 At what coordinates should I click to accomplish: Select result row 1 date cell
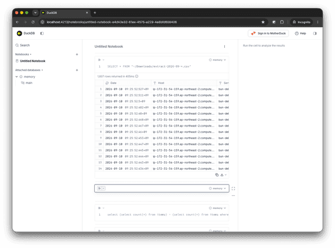point(127,89)
